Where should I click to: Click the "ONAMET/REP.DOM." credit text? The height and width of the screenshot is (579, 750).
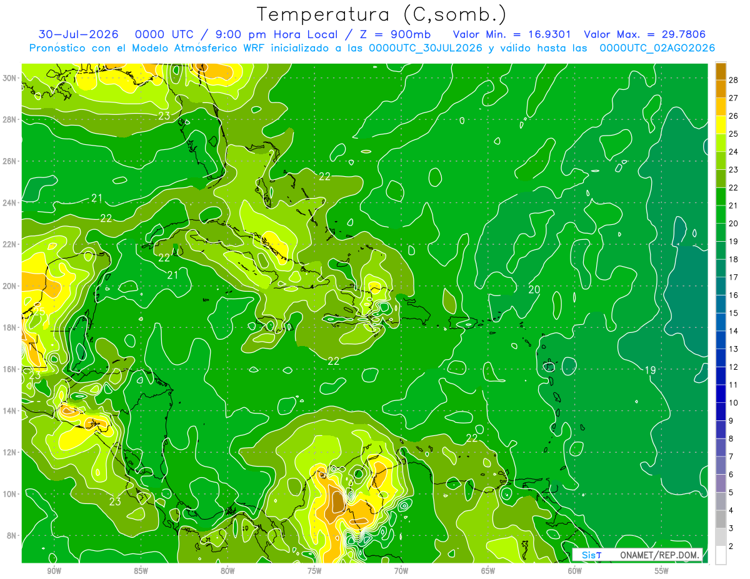coord(659,555)
